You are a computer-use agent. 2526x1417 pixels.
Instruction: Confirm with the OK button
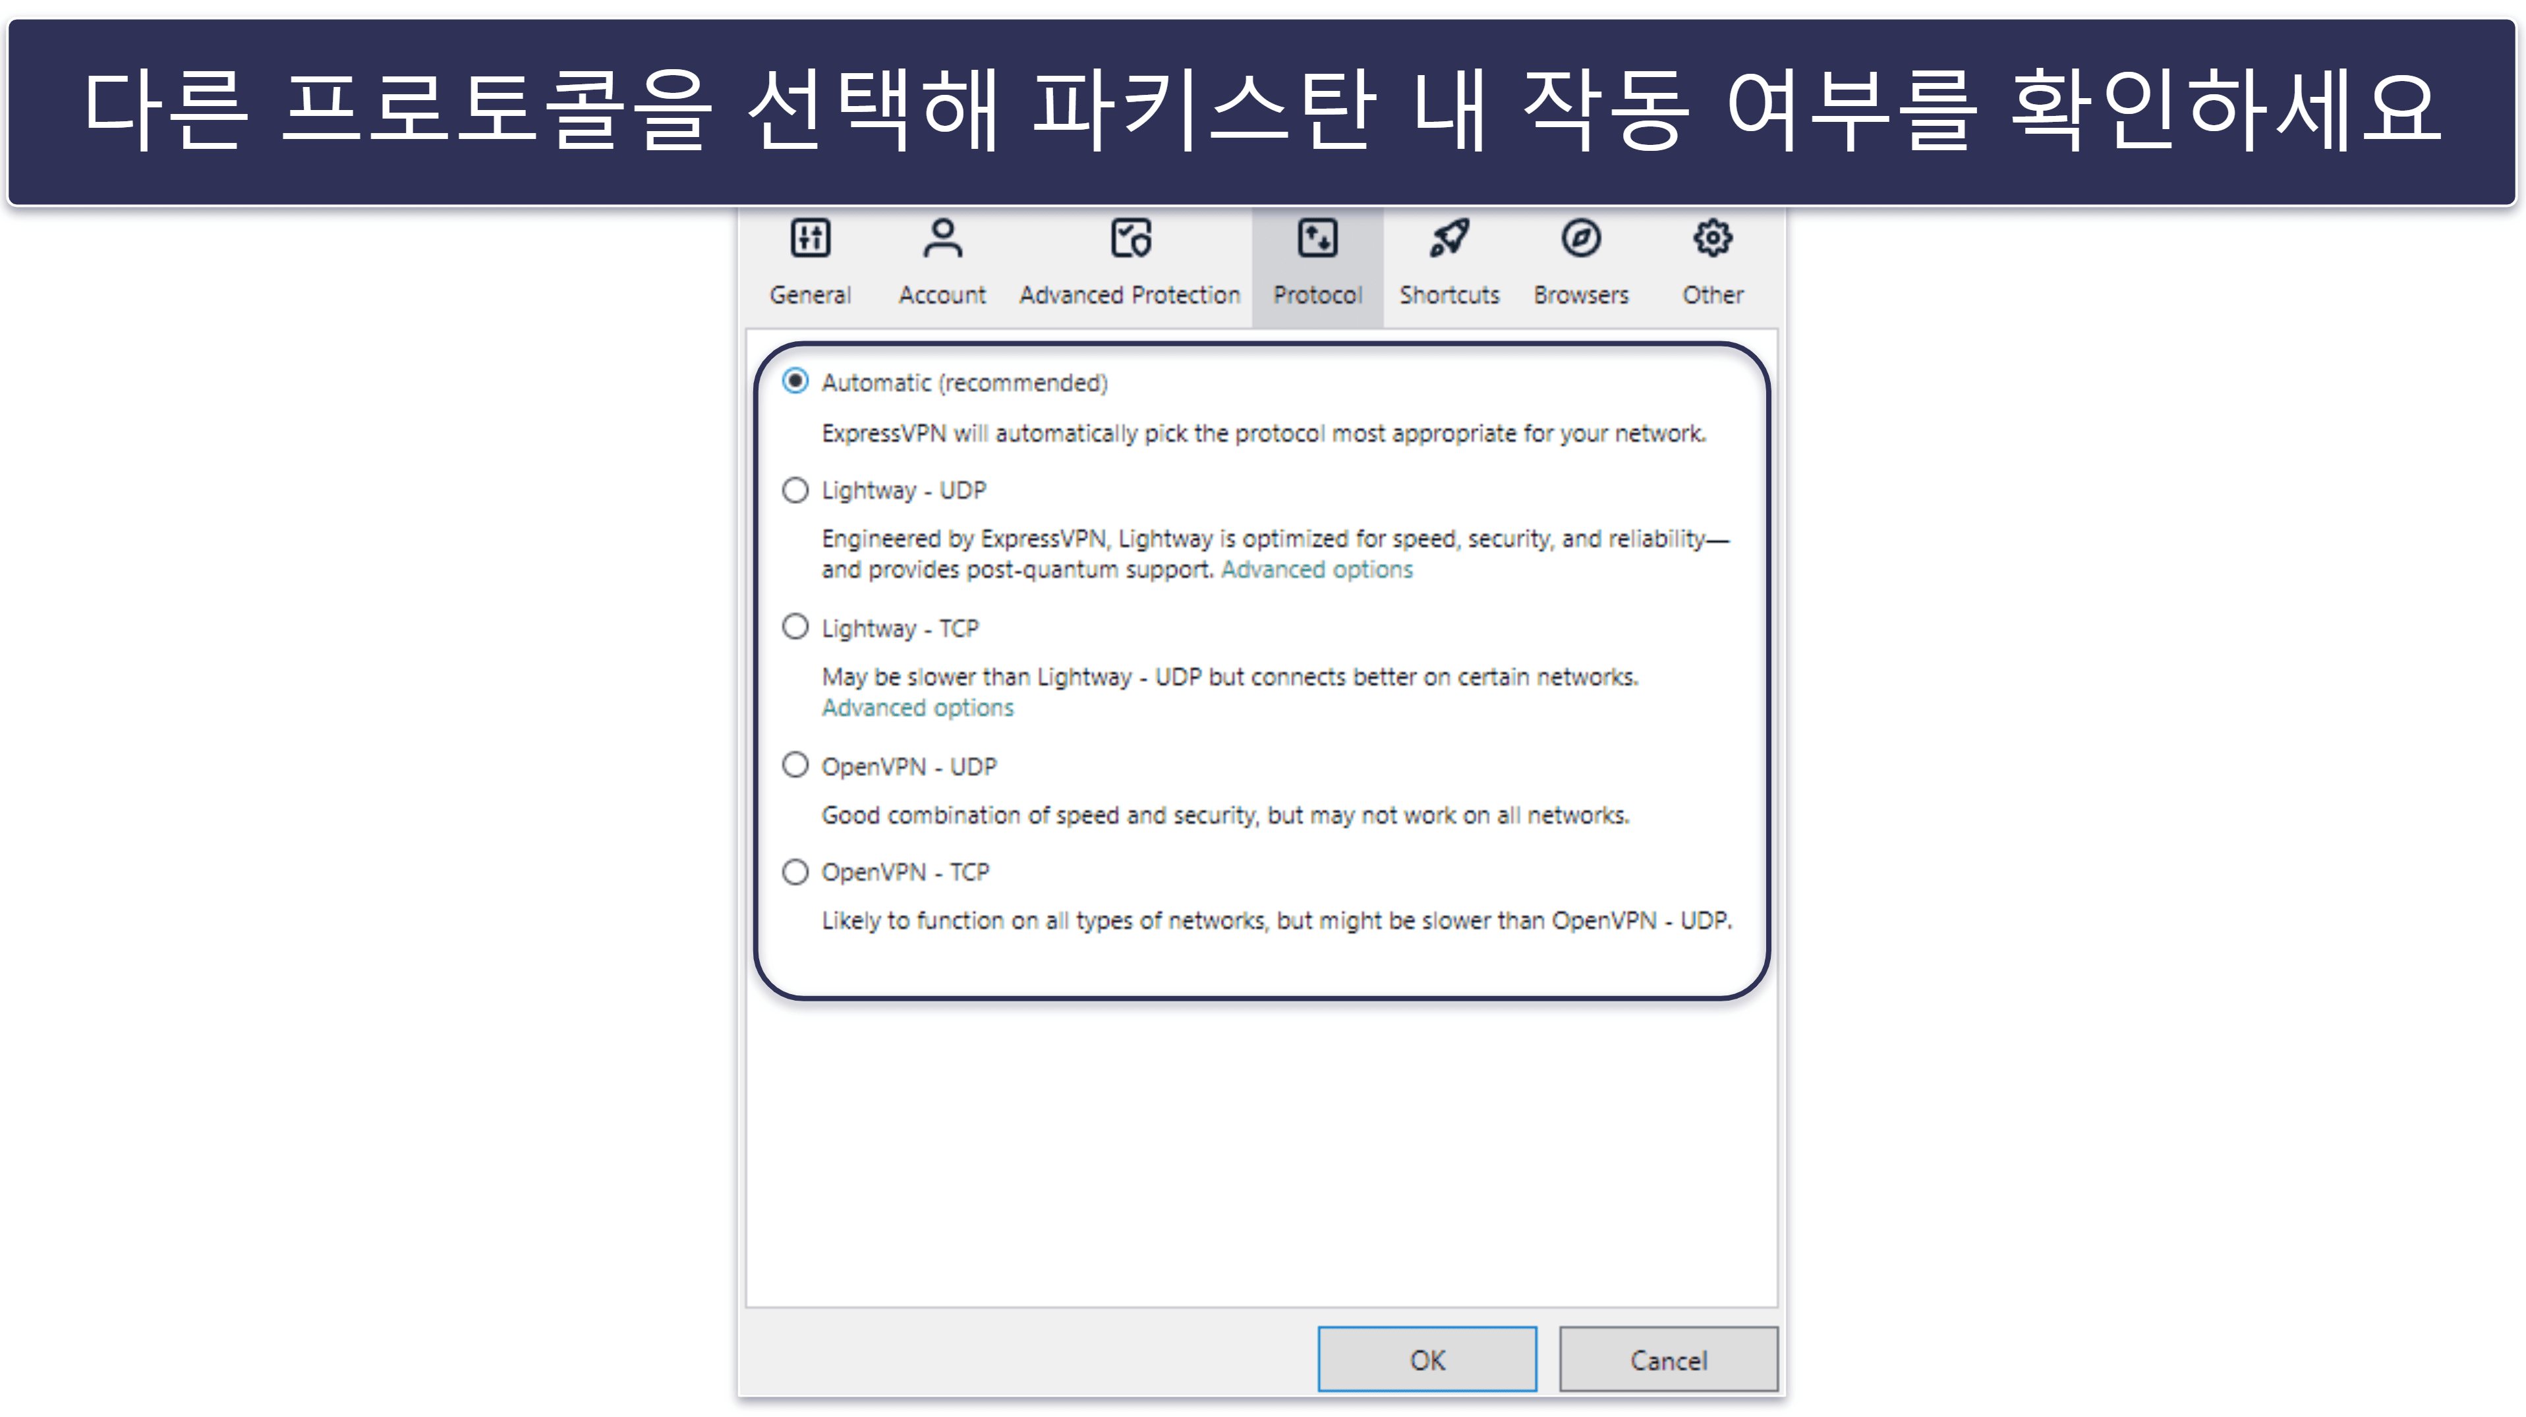[1427, 1359]
